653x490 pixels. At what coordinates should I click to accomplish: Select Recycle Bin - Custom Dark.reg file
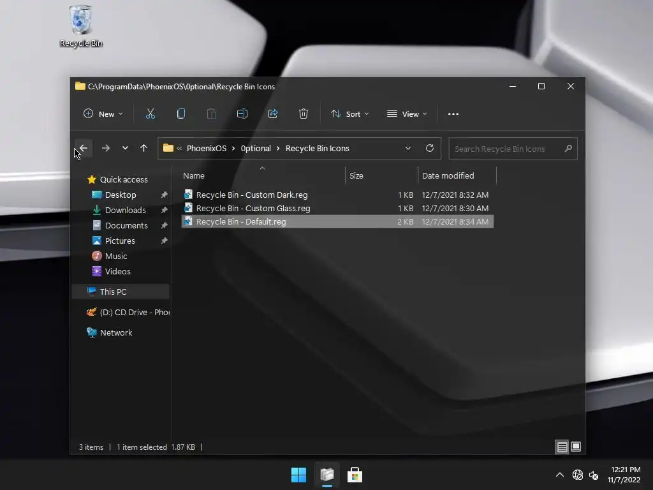(337, 195)
